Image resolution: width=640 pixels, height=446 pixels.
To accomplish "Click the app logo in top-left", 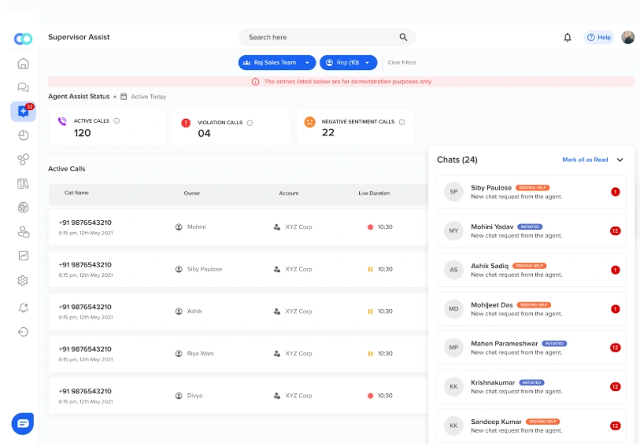I will click(x=23, y=39).
